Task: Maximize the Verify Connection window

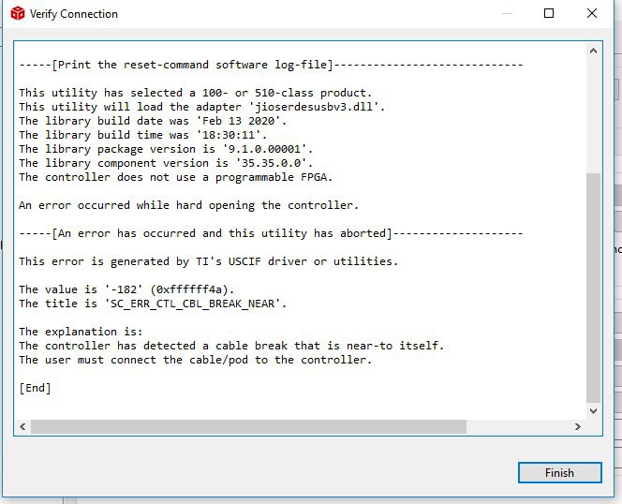Action: click(x=549, y=13)
